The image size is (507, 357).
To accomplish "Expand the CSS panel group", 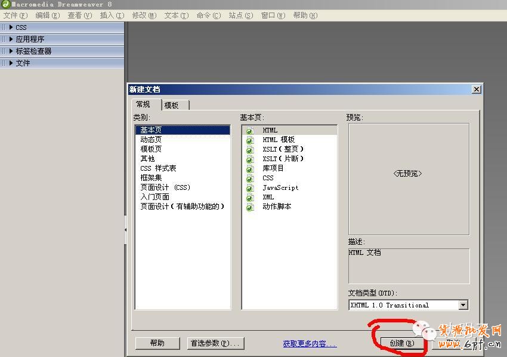I will point(11,27).
